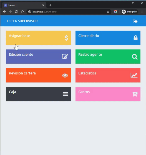Close the Laravel tab
The image size is (146, 155).
[x=43, y=5]
